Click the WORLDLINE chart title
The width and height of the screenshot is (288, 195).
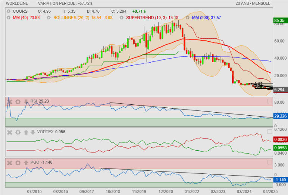(17, 3)
